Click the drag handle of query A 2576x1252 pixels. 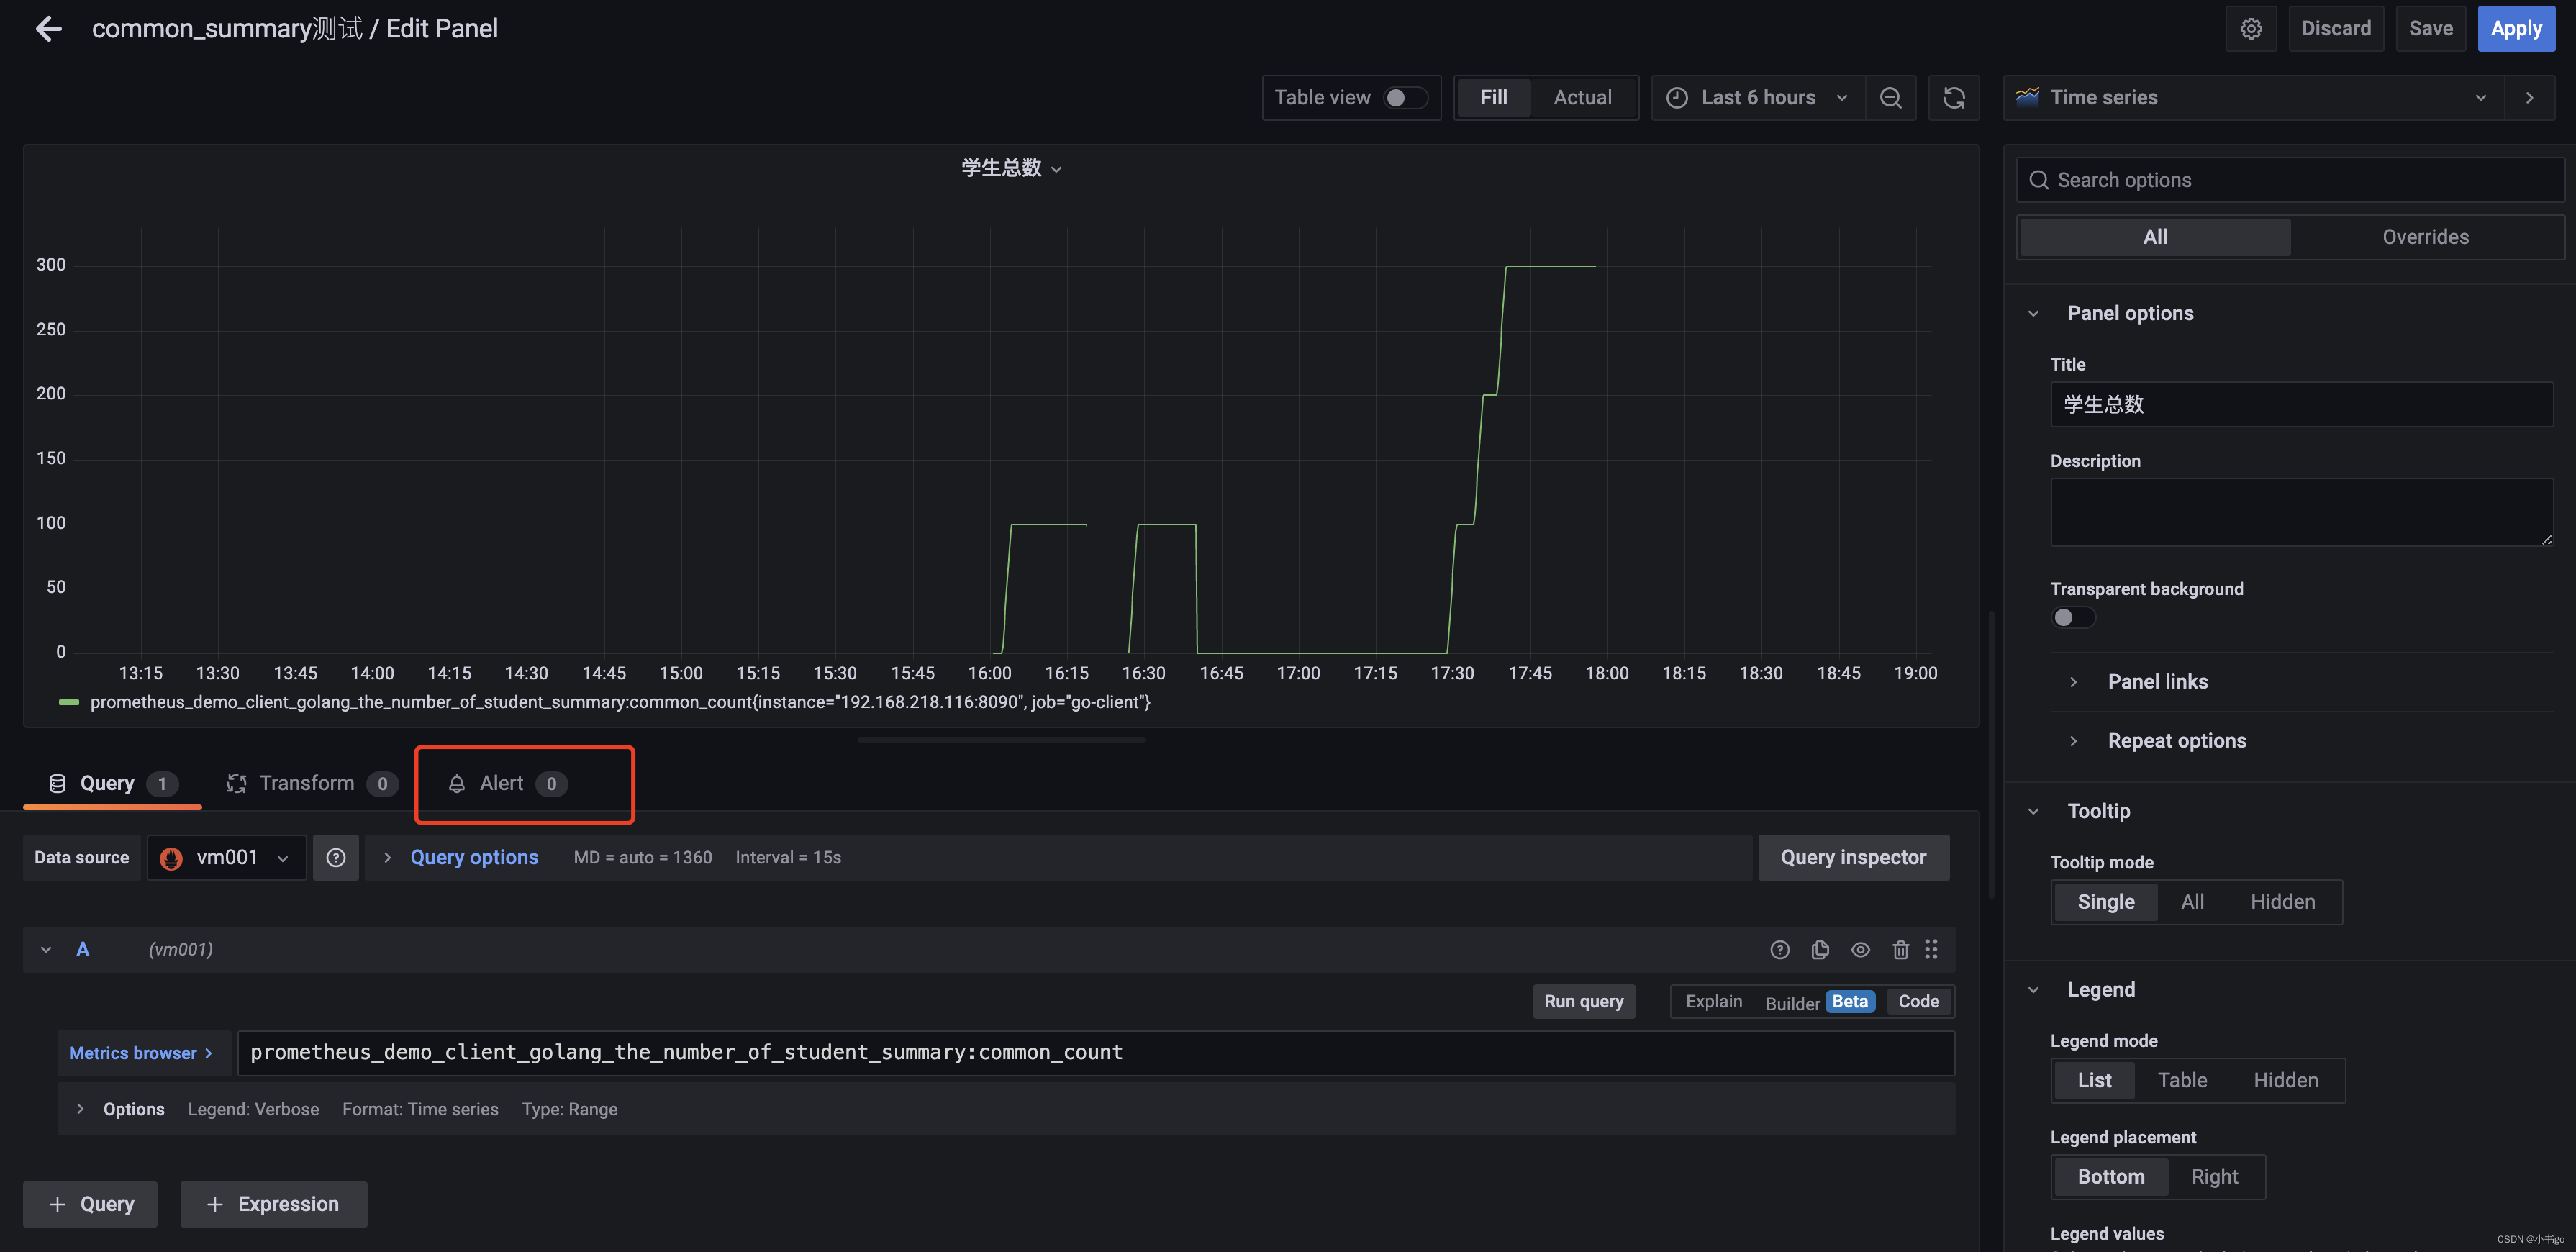pyautogui.click(x=1931, y=950)
